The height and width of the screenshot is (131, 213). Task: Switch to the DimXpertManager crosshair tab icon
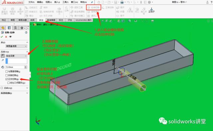22,28
